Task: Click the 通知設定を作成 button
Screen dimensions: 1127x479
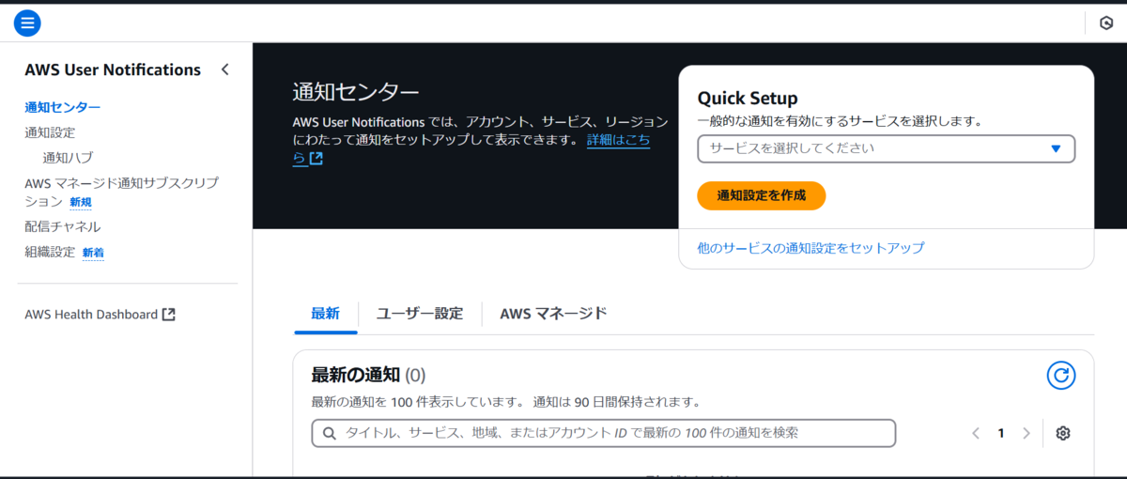Action: 762,195
